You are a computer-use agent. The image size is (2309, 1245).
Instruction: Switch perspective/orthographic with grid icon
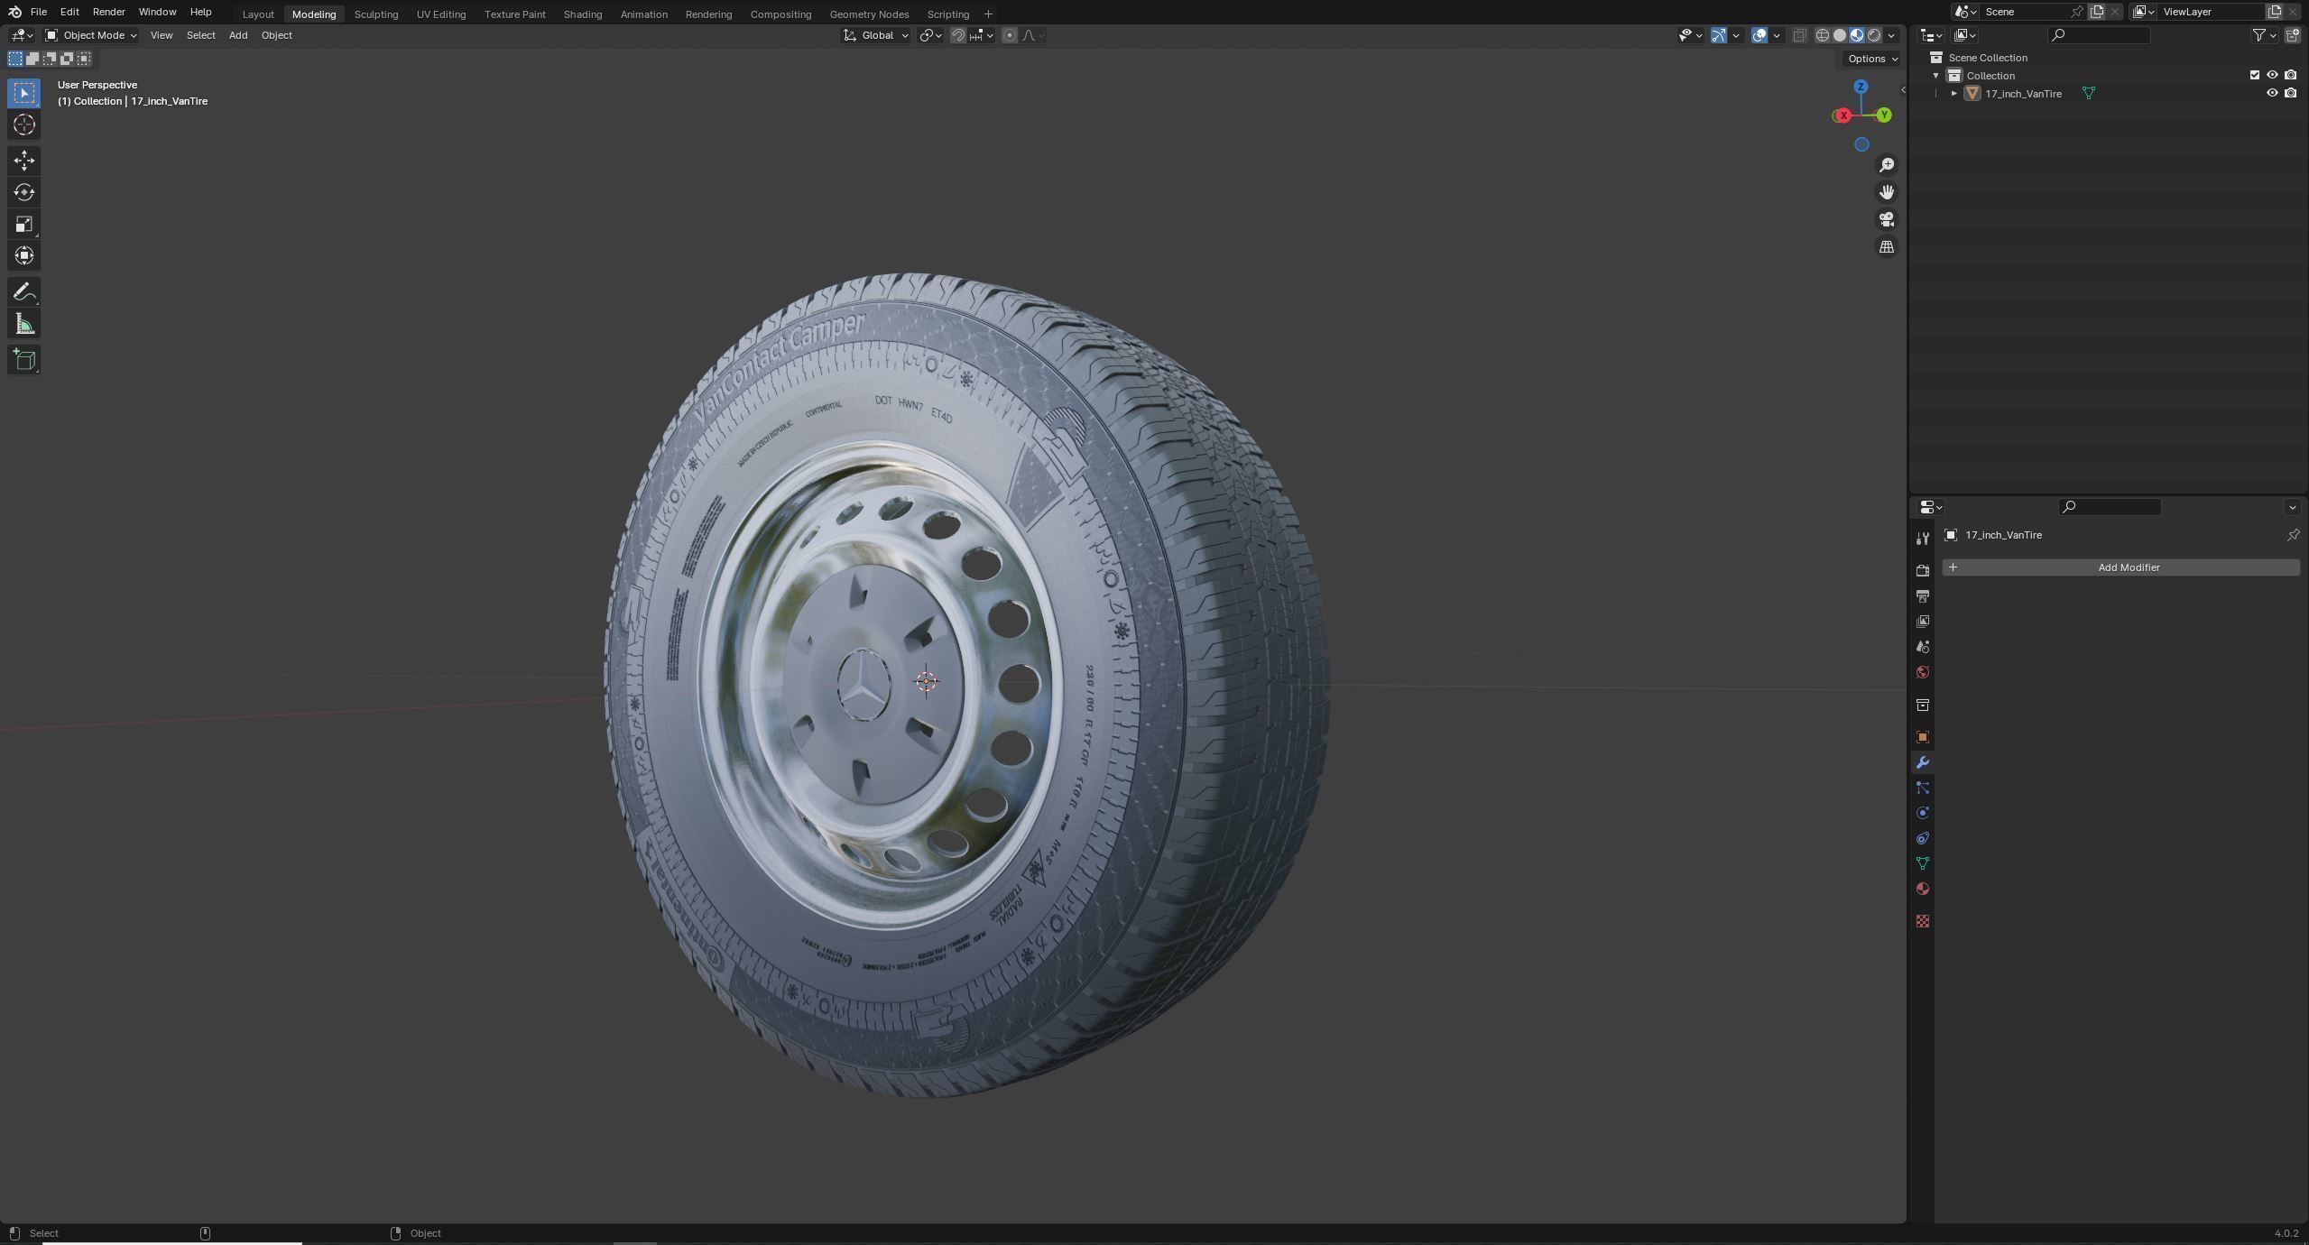click(x=1886, y=246)
